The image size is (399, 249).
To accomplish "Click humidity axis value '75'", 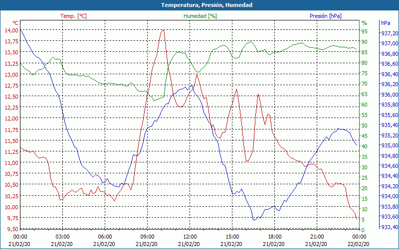I will pos(365,73).
